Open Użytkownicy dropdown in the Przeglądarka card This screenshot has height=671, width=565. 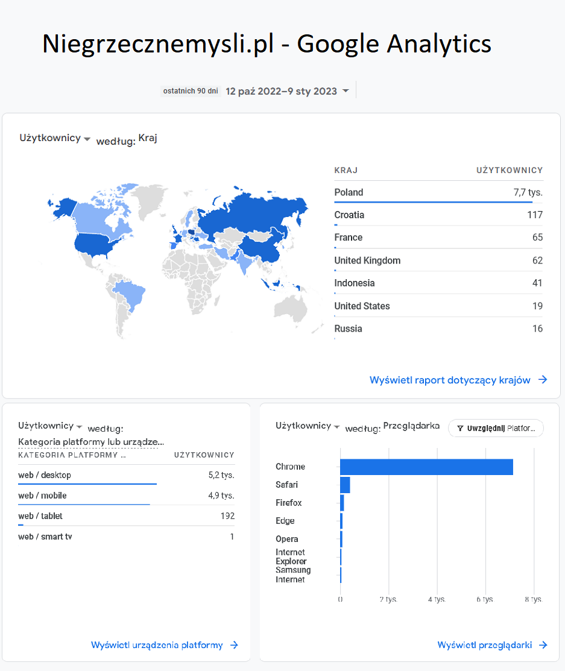308,426
